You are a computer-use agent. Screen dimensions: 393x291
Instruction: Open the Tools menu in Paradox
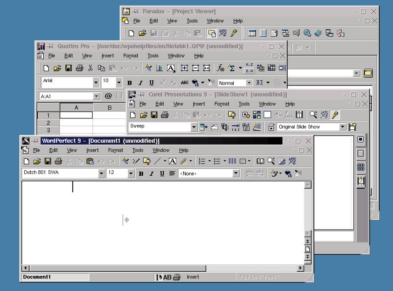click(x=192, y=21)
